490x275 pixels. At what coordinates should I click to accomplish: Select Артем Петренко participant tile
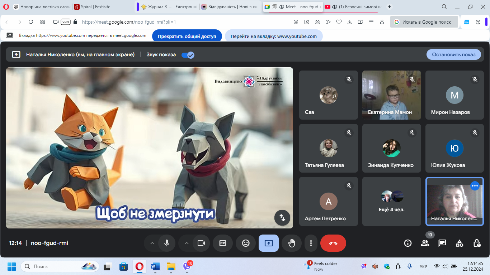coord(329,201)
